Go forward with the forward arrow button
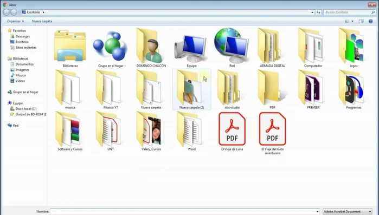 (x=14, y=12)
